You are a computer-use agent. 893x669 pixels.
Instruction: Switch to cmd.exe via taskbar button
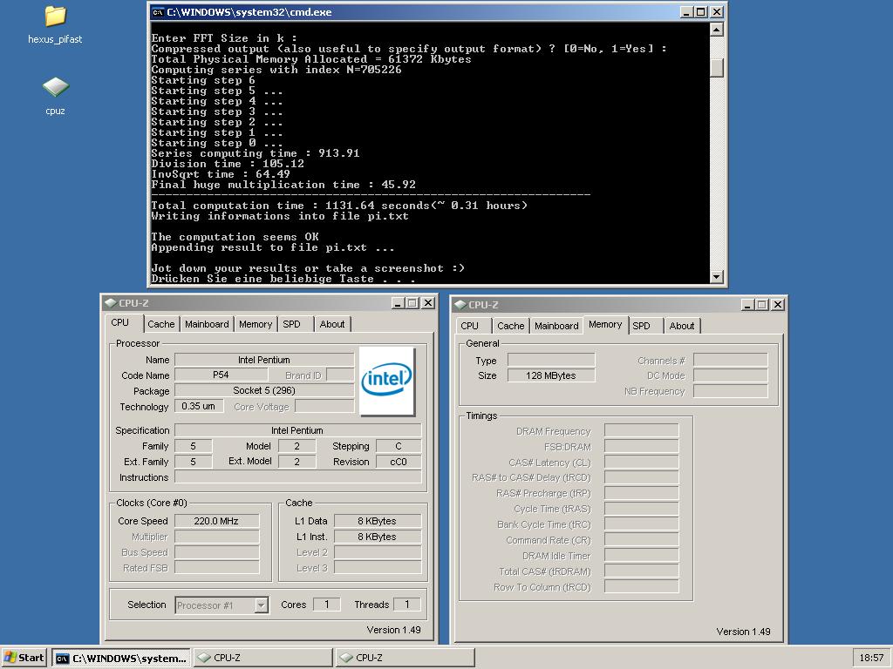tap(121, 659)
